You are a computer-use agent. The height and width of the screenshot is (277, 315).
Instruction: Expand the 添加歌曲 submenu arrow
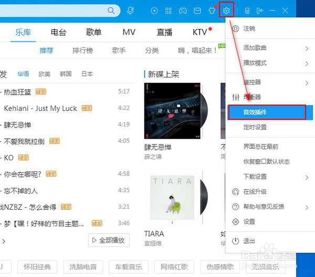pos(307,48)
